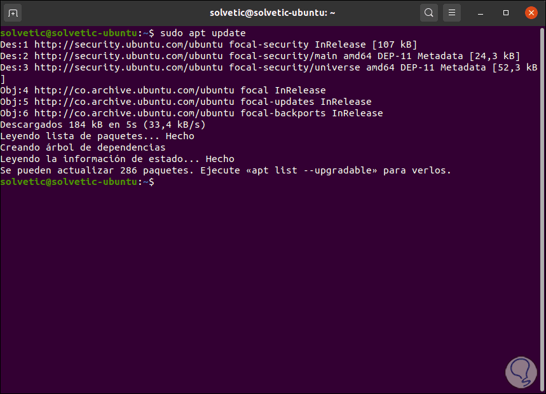Maximize the terminal window
546x394 pixels.
pyautogui.click(x=505, y=13)
